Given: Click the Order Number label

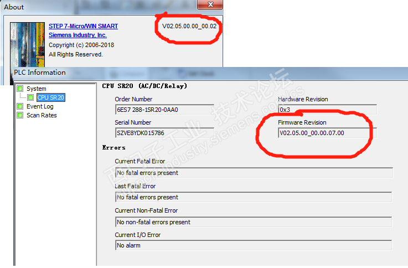Looking at the screenshot, I should tap(133, 99).
